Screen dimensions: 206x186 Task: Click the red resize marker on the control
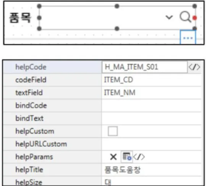coord(195,18)
